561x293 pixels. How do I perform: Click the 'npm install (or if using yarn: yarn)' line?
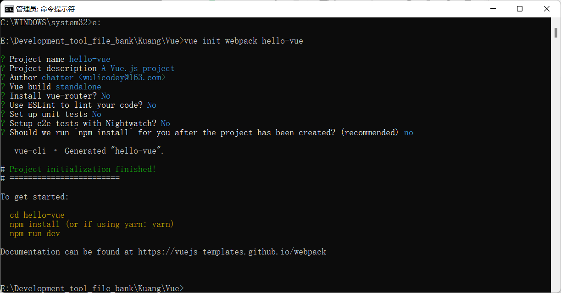click(x=92, y=224)
